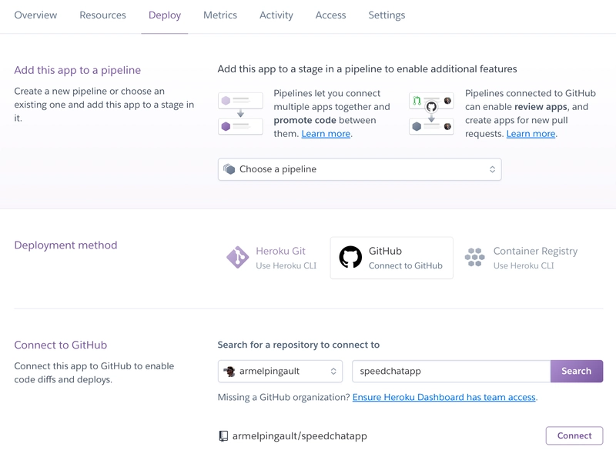
Task: Click Search for a repository to connect to label
Action: pos(299,345)
